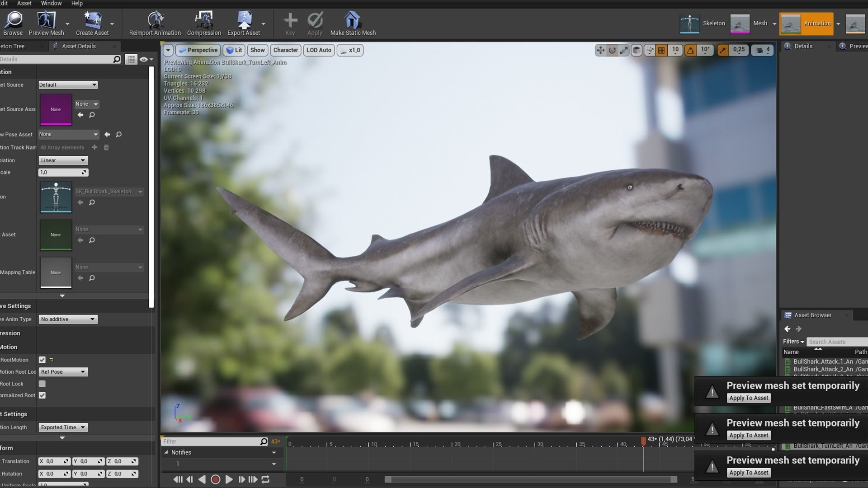
Task: Click the topmost Apply To Asset button
Action: pos(749,398)
